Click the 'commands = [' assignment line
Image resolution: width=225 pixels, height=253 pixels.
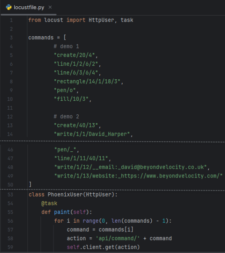(x=47, y=38)
